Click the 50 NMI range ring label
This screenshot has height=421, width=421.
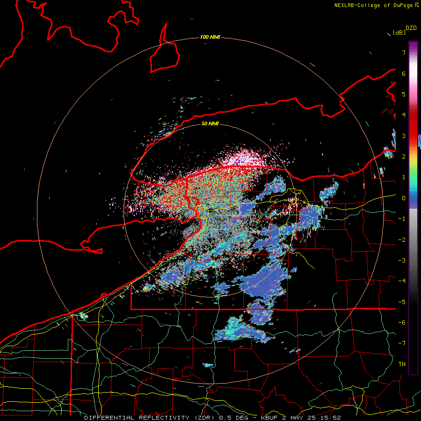click(210, 123)
